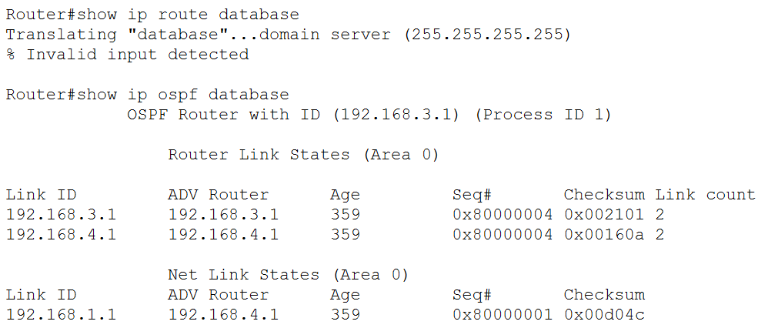Click Net Link ID 192.168.1.1

click(x=61, y=315)
